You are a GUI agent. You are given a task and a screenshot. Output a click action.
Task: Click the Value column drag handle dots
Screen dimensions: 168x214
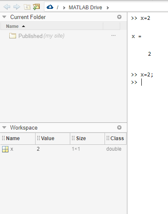tap(39, 138)
